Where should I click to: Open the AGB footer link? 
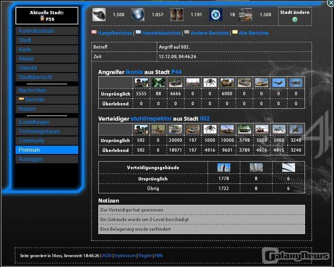pyautogui.click(x=107, y=256)
